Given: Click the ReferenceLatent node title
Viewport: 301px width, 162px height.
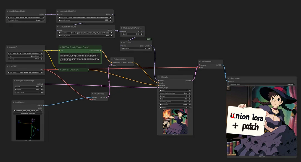Looking at the screenshot, I should [x=120, y=59].
